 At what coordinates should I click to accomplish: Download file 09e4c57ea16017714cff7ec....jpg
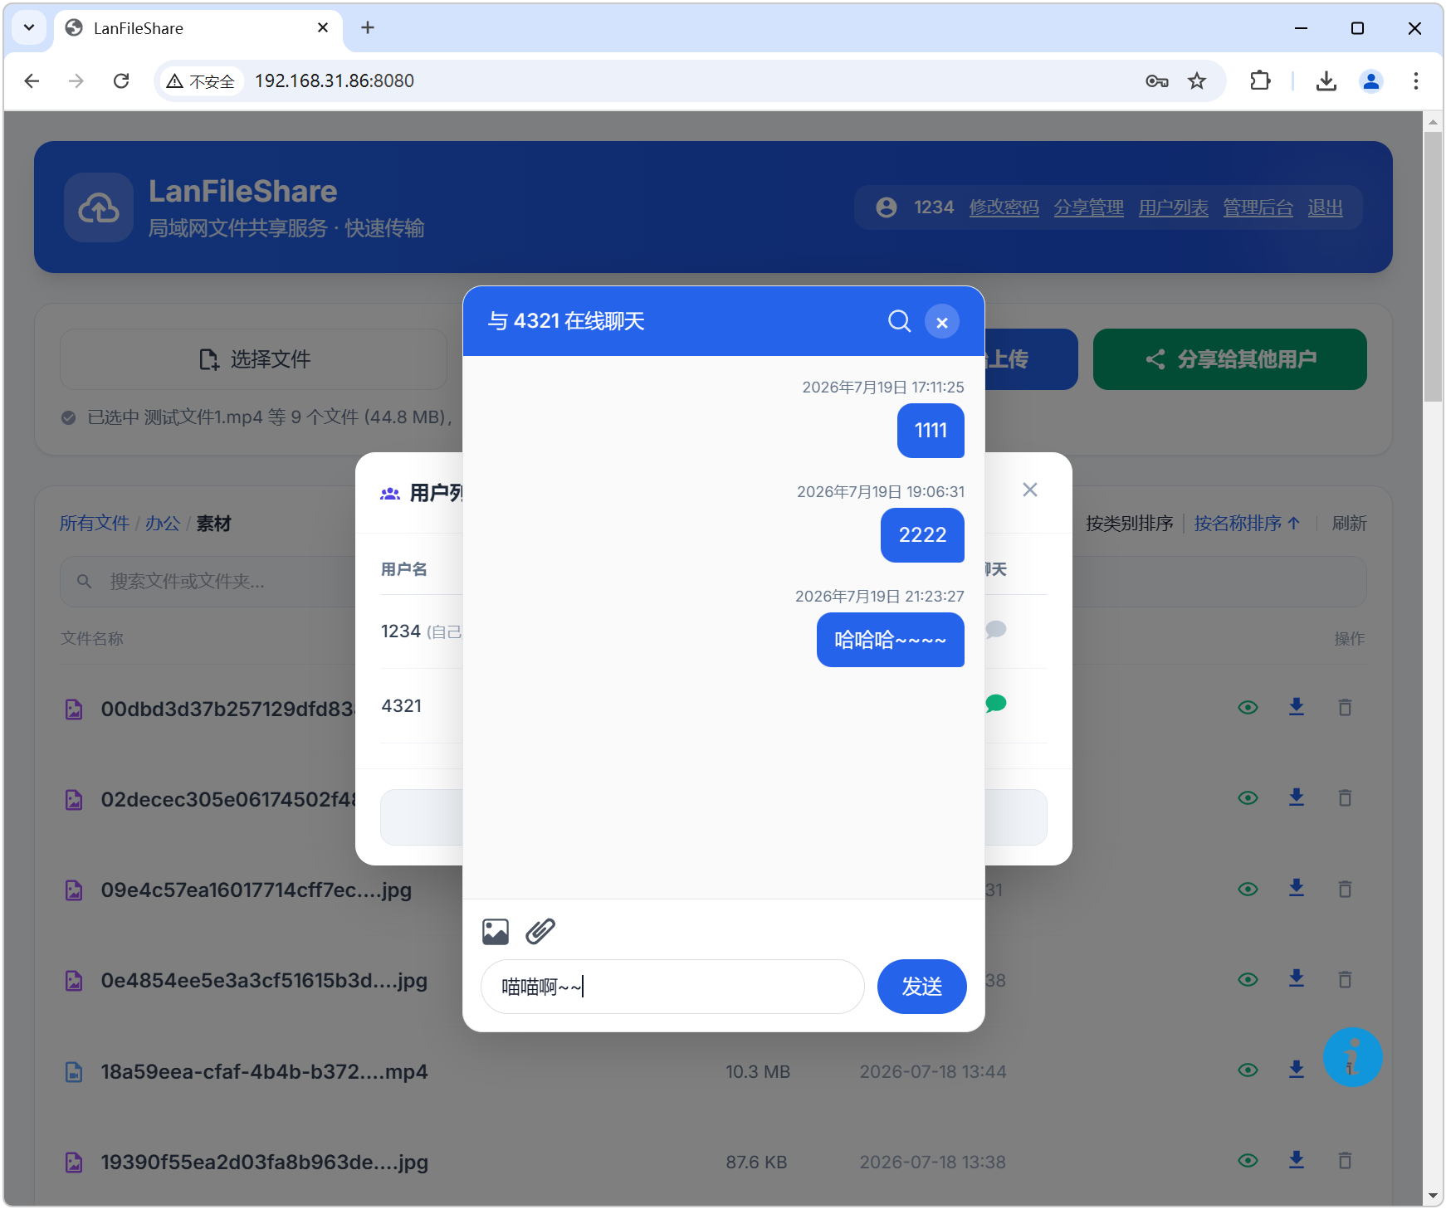click(x=1297, y=889)
